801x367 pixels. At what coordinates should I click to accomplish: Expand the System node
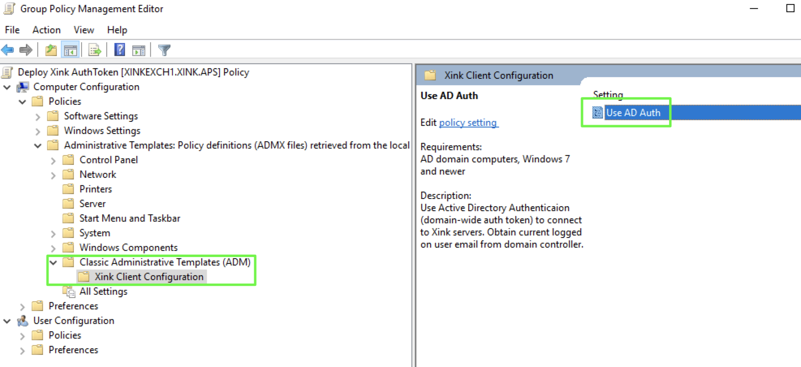(53, 233)
